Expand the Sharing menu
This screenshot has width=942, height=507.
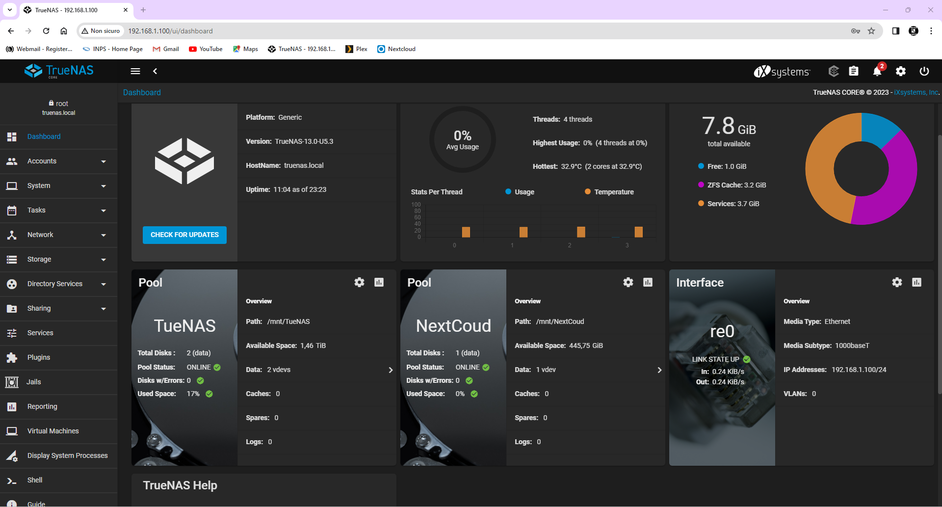(59, 309)
